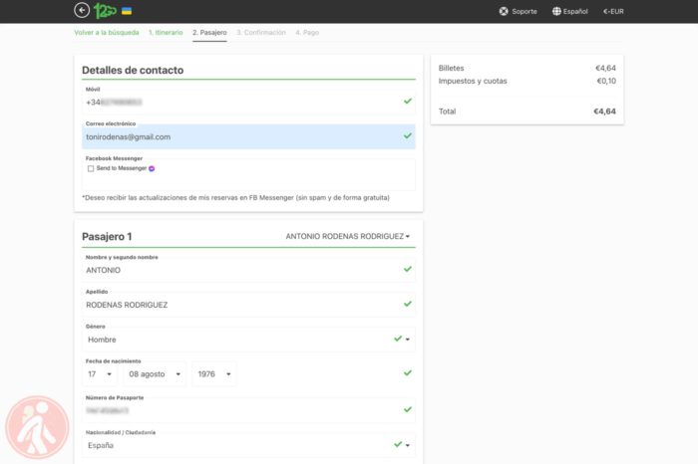Viewport: 698px width, 464px height.
Task: Click the green checkmark beside RODENAS RODRIGUEZ
Action: coord(407,304)
